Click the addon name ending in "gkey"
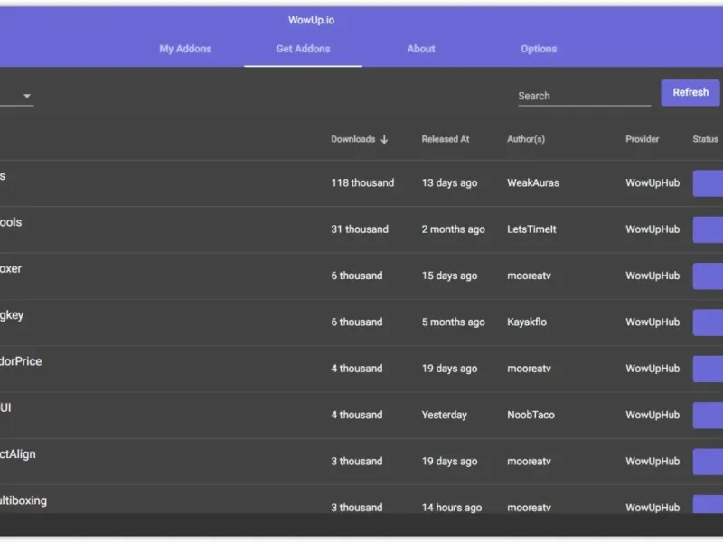 12,315
